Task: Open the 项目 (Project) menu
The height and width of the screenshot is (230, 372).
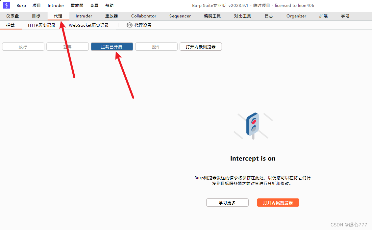Action: point(37,5)
